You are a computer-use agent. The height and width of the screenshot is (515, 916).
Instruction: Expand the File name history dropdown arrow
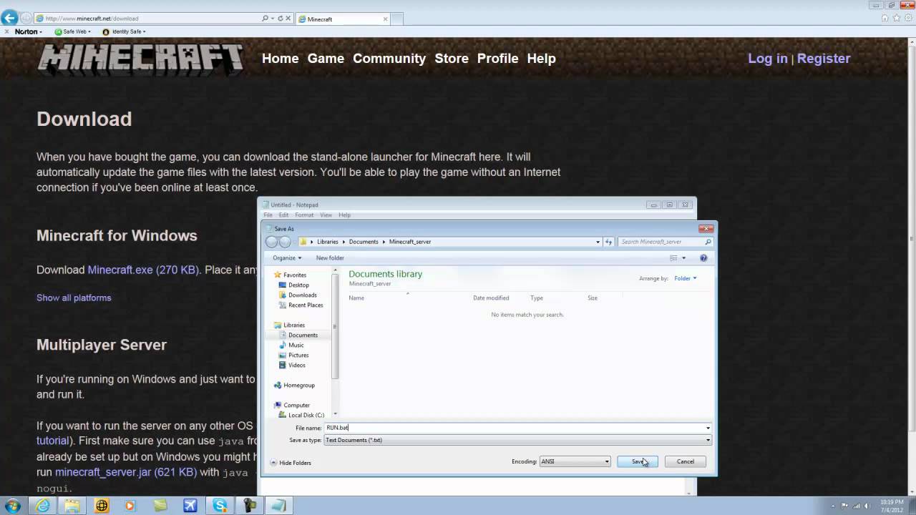coord(708,428)
